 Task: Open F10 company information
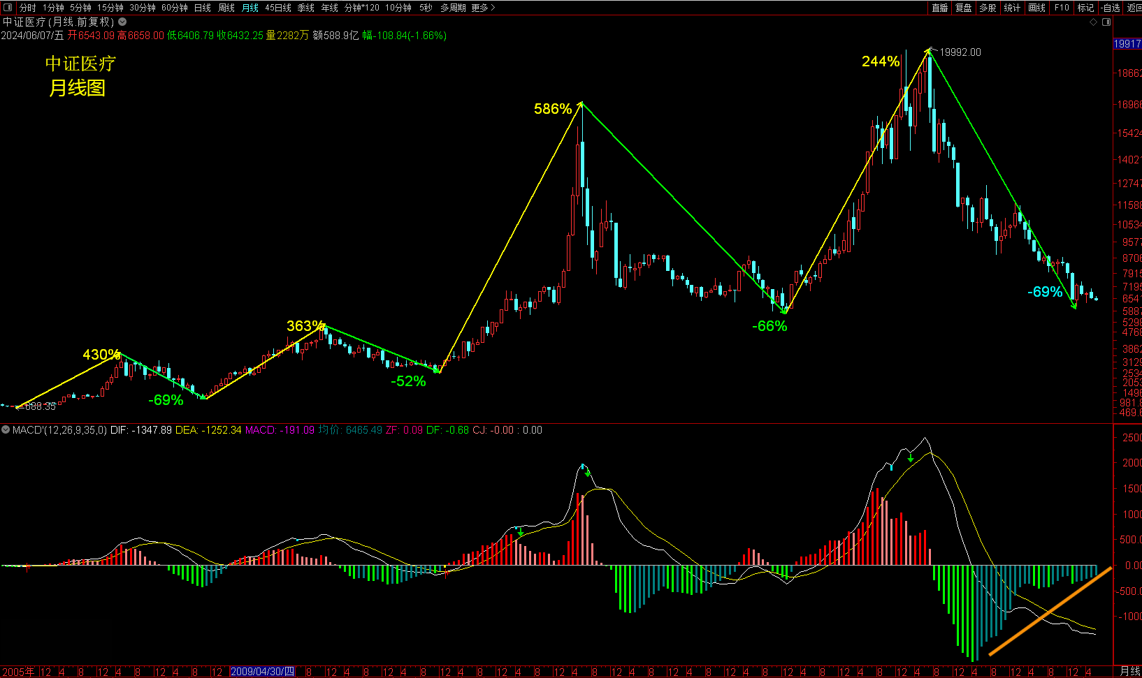click(x=1062, y=8)
